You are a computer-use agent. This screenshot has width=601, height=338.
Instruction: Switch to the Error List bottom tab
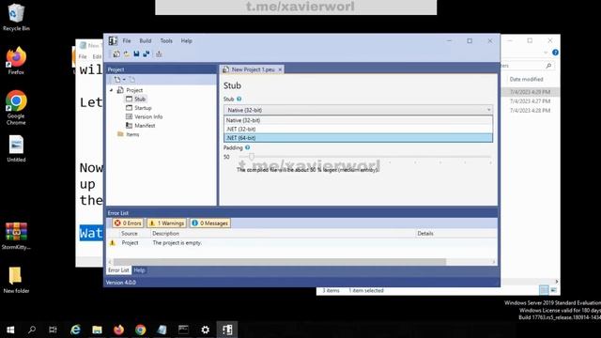pos(118,270)
